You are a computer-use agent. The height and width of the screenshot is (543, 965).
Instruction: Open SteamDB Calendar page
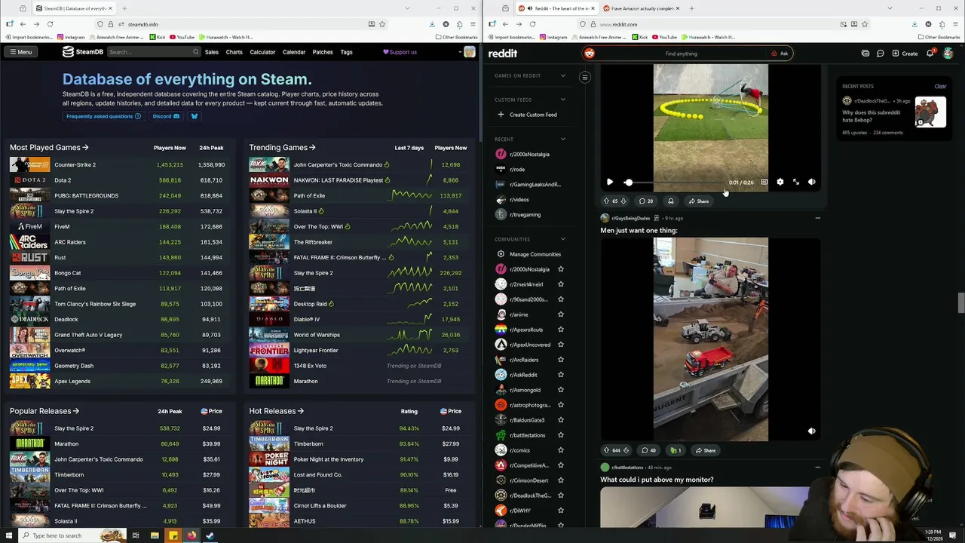click(294, 52)
